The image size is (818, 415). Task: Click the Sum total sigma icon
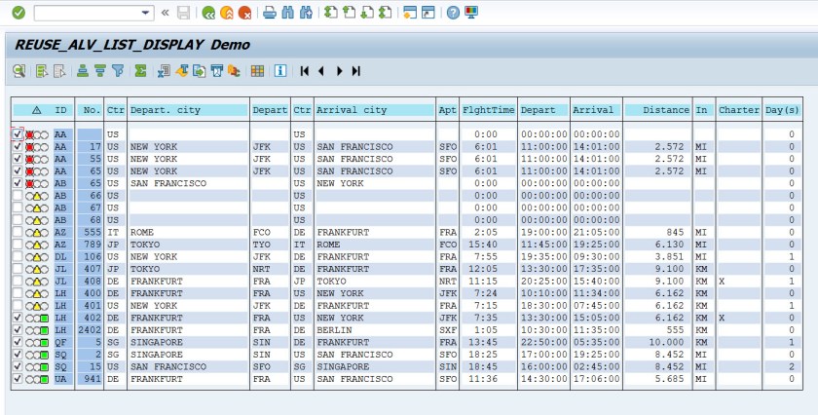tap(140, 70)
